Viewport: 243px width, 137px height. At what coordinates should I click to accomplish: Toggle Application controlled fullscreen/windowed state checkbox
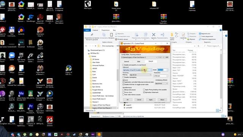point(123,82)
